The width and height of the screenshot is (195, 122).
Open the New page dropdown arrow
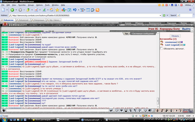(x=7, y=10)
